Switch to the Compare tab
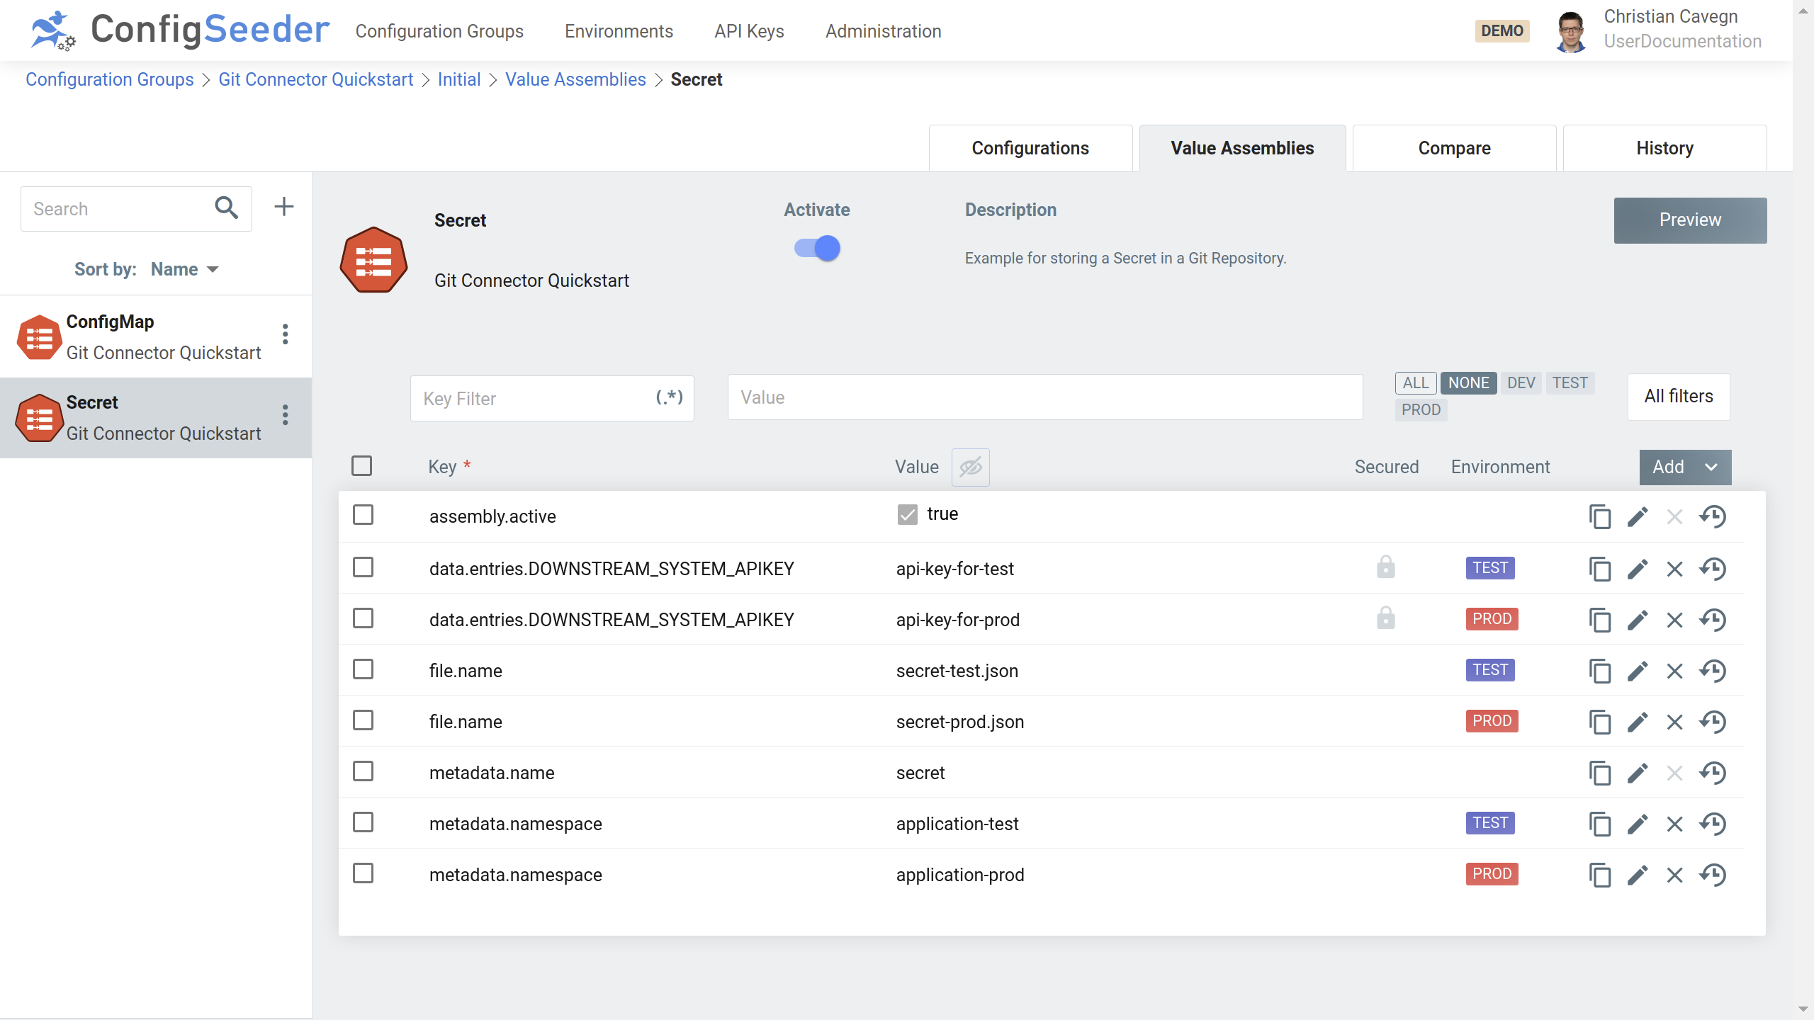This screenshot has width=1814, height=1020. pyautogui.click(x=1454, y=148)
